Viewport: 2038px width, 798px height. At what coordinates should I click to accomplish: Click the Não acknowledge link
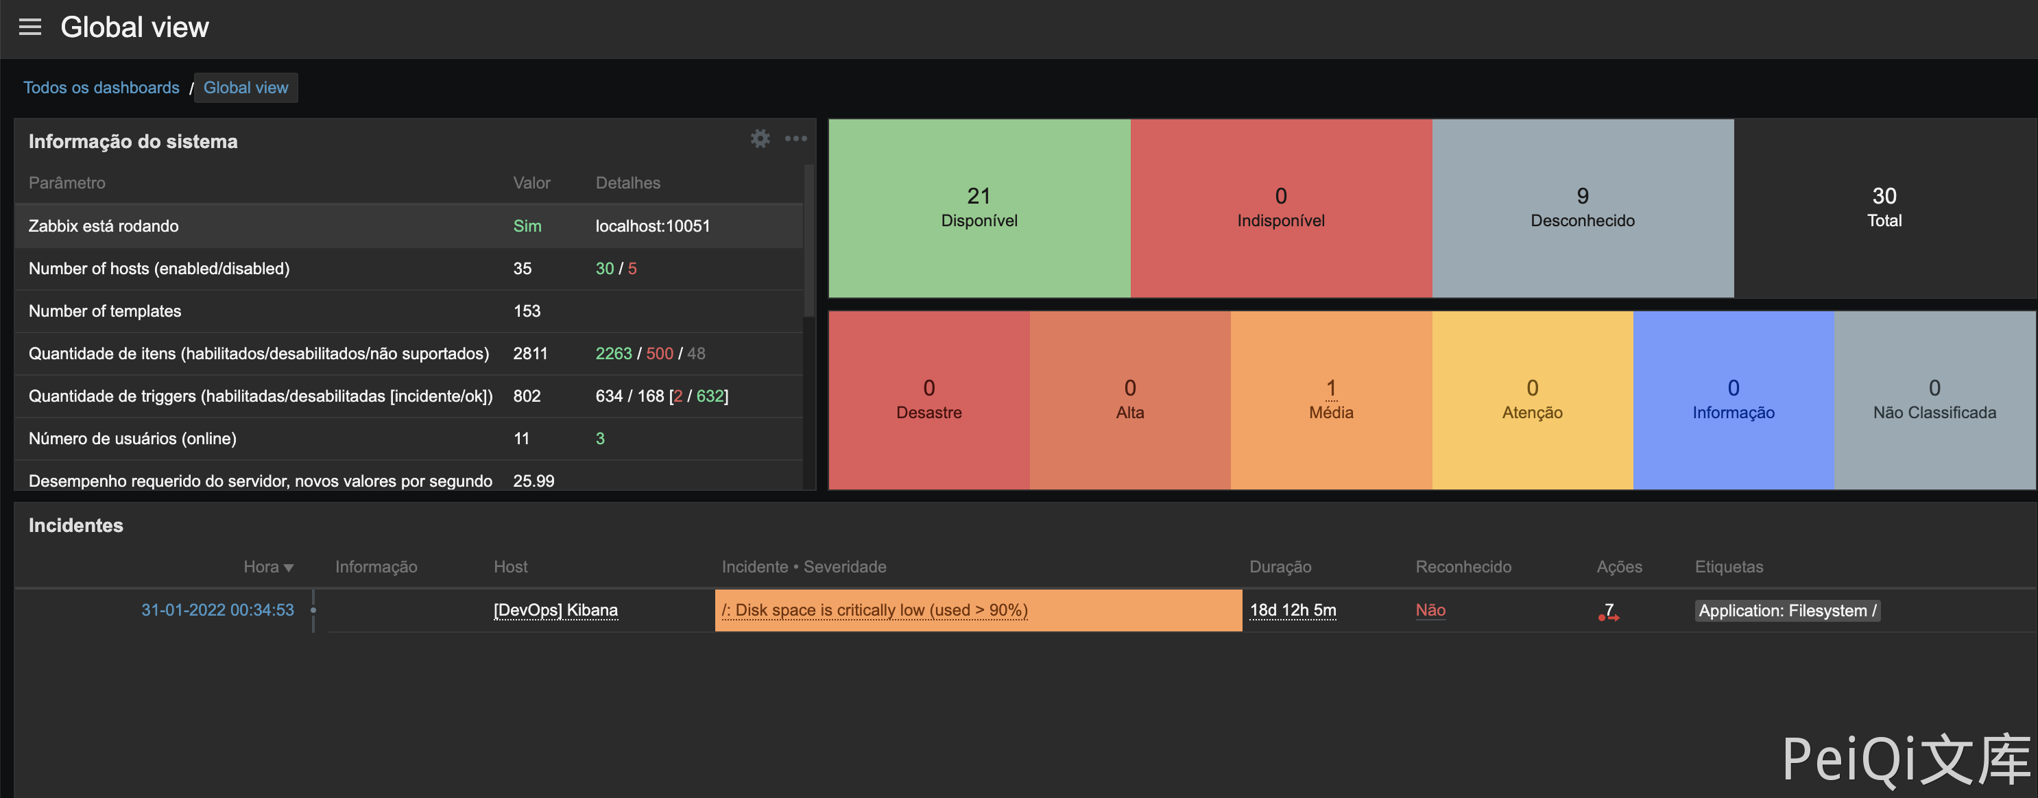(x=1430, y=611)
